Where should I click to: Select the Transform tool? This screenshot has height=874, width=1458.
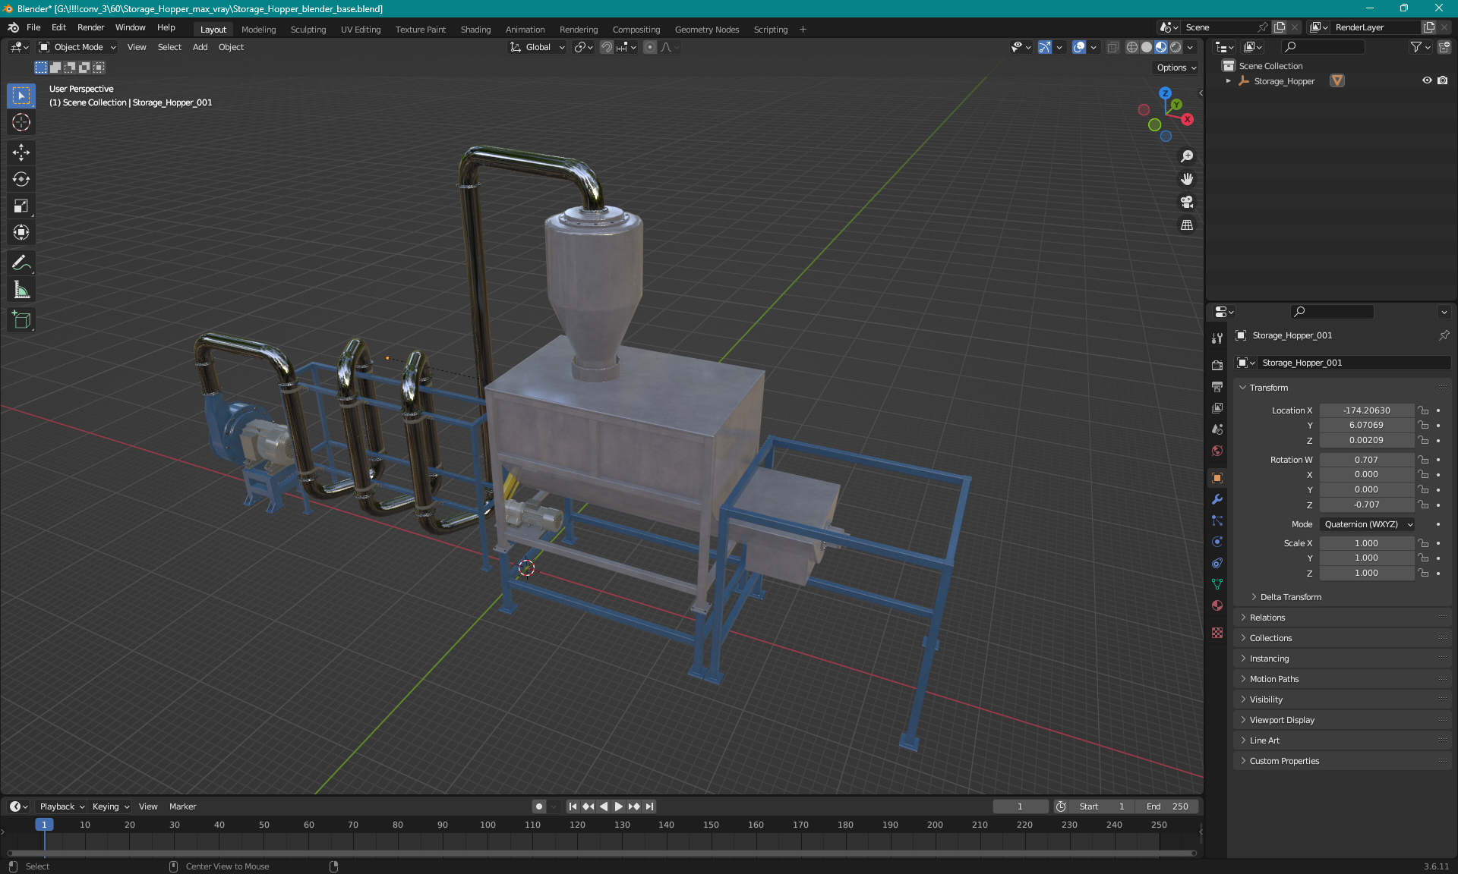point(21,232)
